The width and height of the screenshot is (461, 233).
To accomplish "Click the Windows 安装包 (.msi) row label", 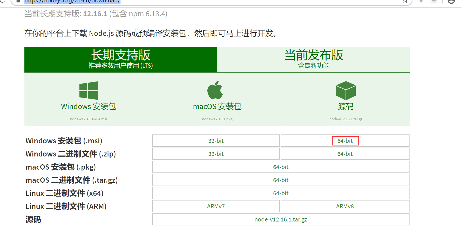I will [x=64, y=141].
